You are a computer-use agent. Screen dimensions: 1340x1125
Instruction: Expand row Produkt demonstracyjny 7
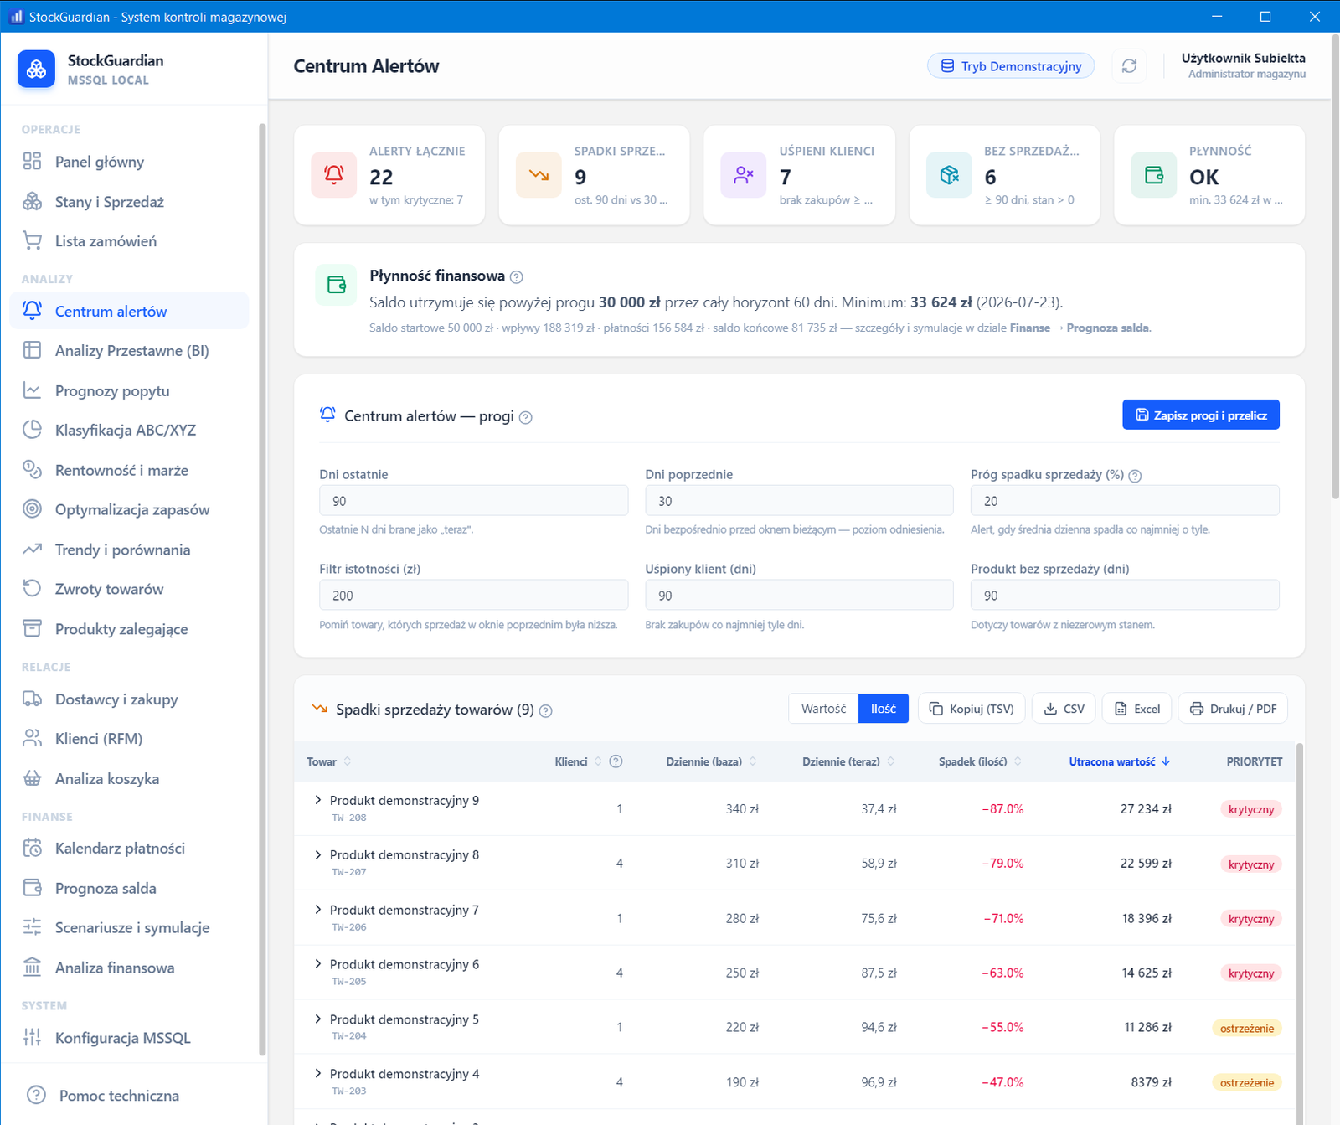pos(318,910)
